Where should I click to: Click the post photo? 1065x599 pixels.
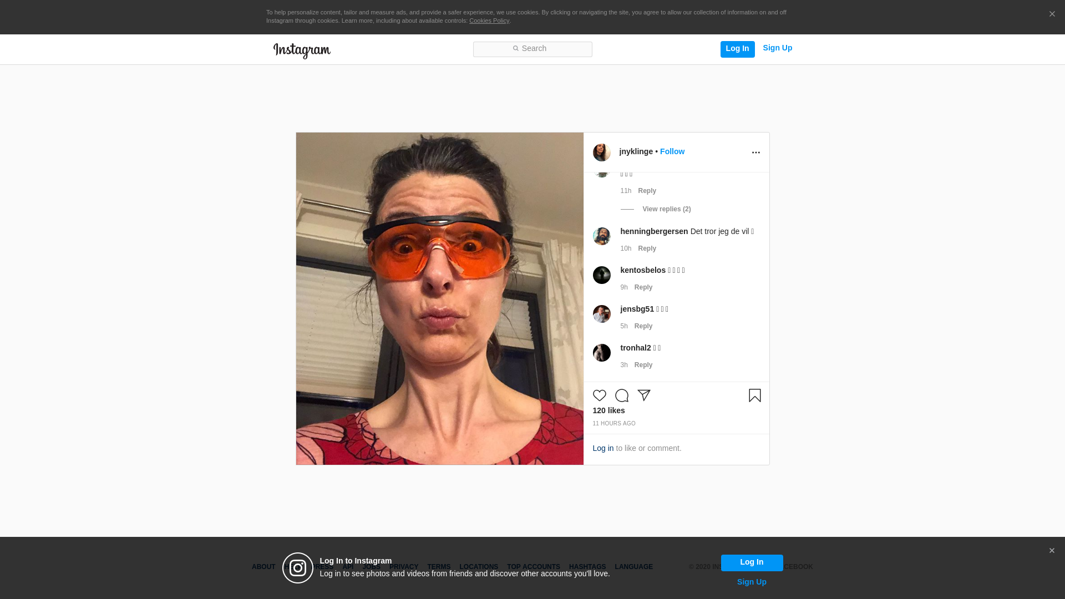[440, 298]
